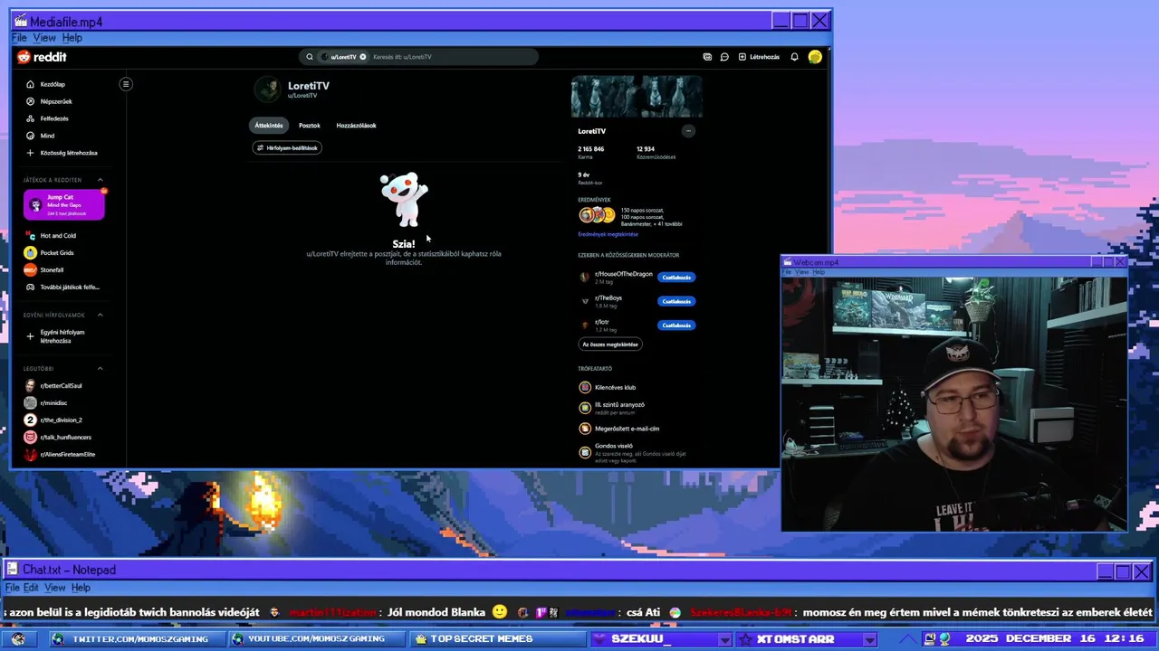Open youtube.com/momoszgaming taskbar item

tap(317, 639)
